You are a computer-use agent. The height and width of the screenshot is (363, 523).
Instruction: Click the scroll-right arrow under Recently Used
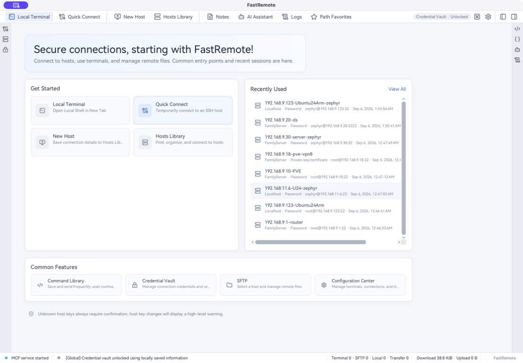point(399,242)
